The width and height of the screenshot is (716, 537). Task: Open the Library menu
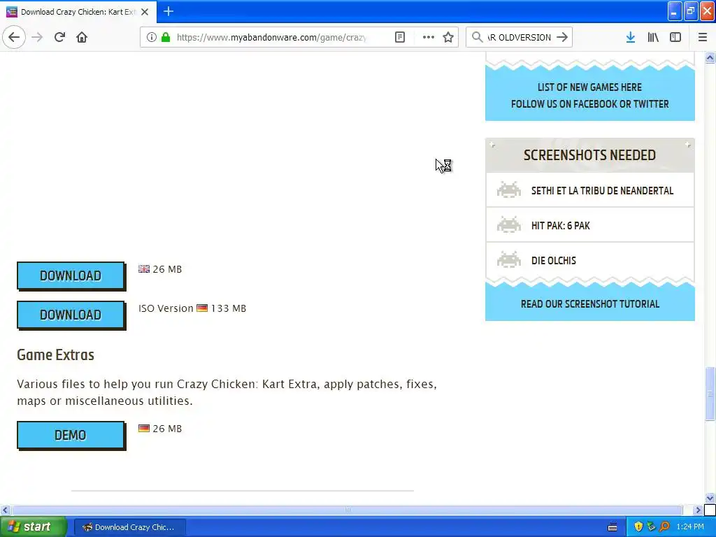point(653,37)
